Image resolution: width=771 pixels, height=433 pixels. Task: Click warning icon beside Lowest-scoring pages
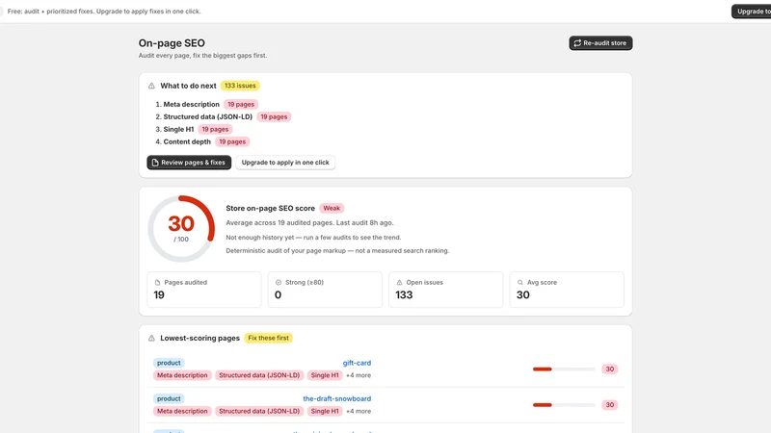coord(151,339)
